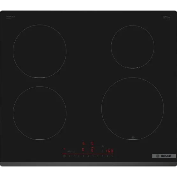Tap the timer clock symbol

point(102,151)
